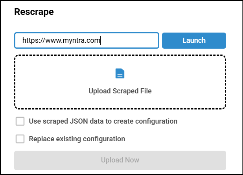Choose a scraped file via the file icon
This screenshot has height=175, width=243.
point(120,73)
